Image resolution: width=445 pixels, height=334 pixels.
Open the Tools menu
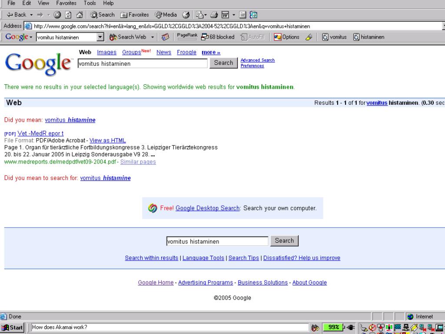point(90,3)
